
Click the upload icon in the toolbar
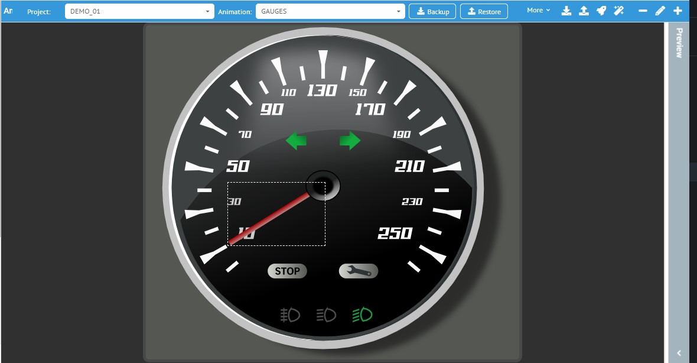pos(584,11)
